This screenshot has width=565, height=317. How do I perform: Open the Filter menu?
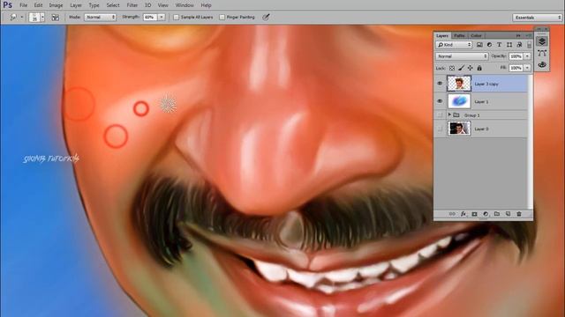(x=132, y=5)
